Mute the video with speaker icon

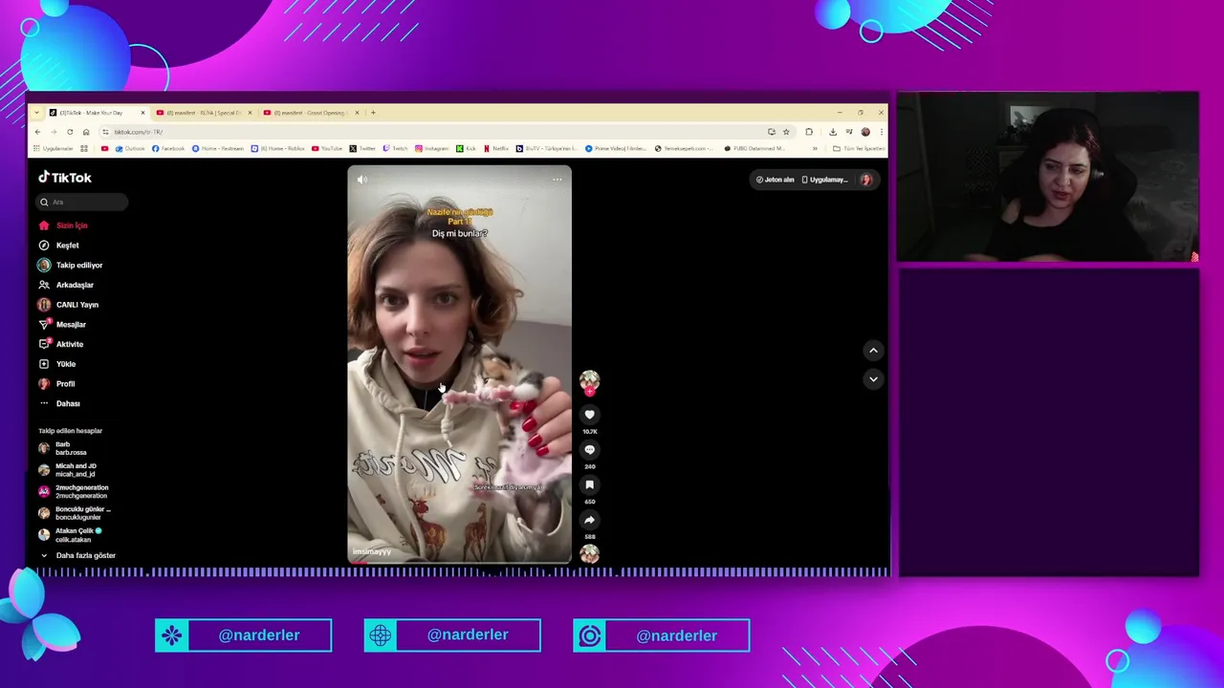pyautogui.click(x=361, y=180)
